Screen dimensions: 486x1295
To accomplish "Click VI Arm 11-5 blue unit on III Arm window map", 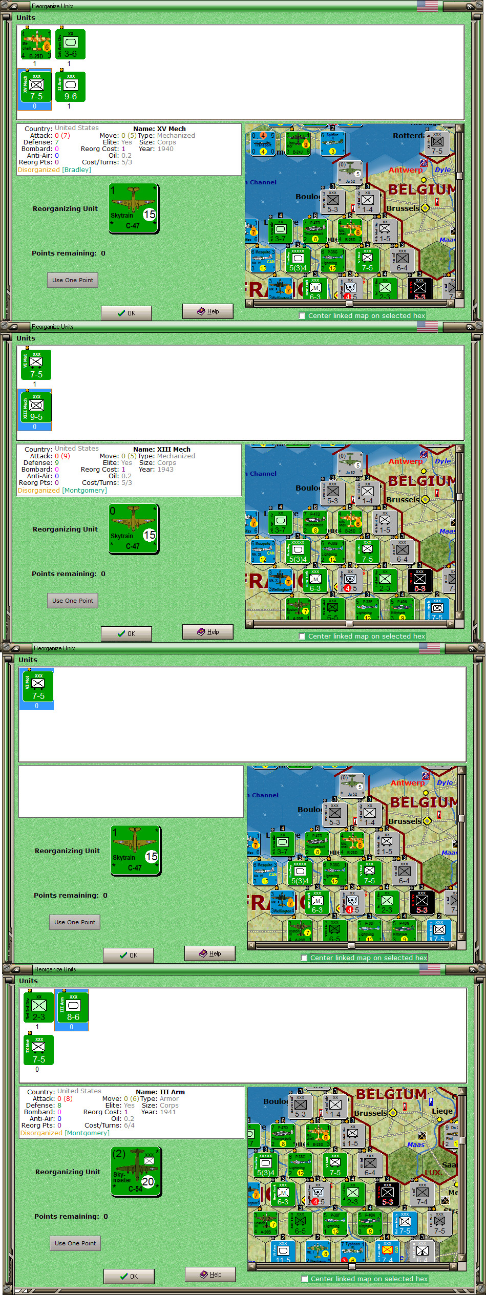I will 283,1252.
